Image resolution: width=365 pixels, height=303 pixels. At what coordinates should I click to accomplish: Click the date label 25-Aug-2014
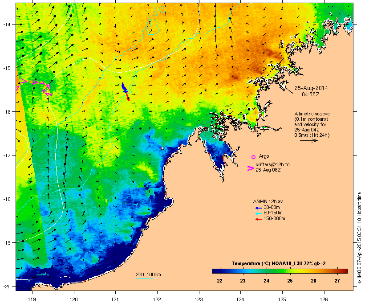pos(311,88)
